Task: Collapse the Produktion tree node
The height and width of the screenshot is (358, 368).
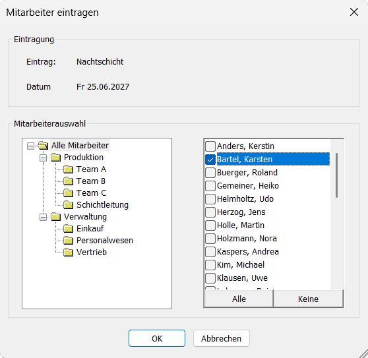Action: pyautogui.click(x=43, y=158)
